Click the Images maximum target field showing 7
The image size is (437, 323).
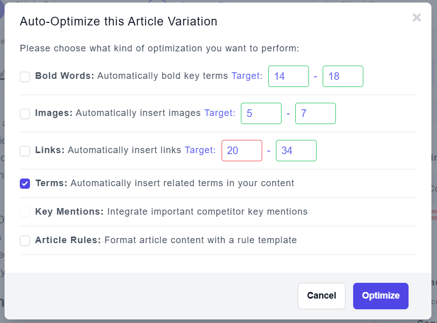(315, 113)
